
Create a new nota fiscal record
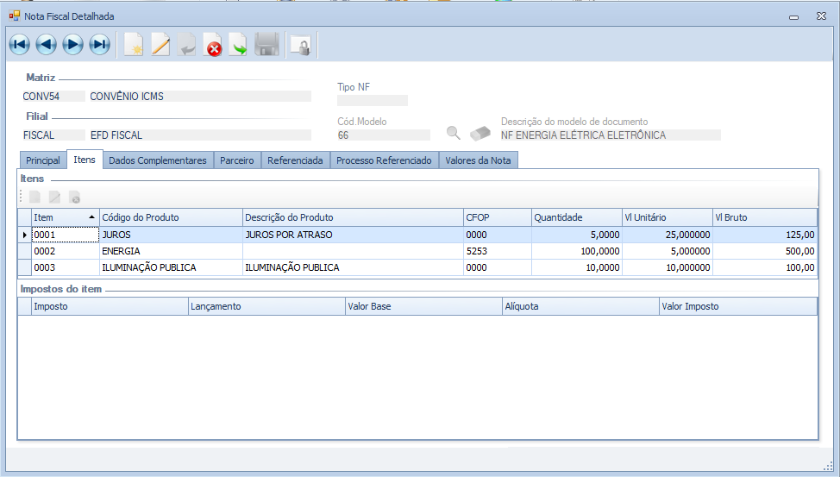click(x=134, y=45)
